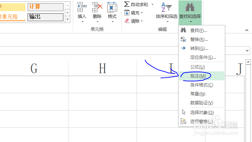Click the AutoSum sigma icon

click(x=127, y=4)
